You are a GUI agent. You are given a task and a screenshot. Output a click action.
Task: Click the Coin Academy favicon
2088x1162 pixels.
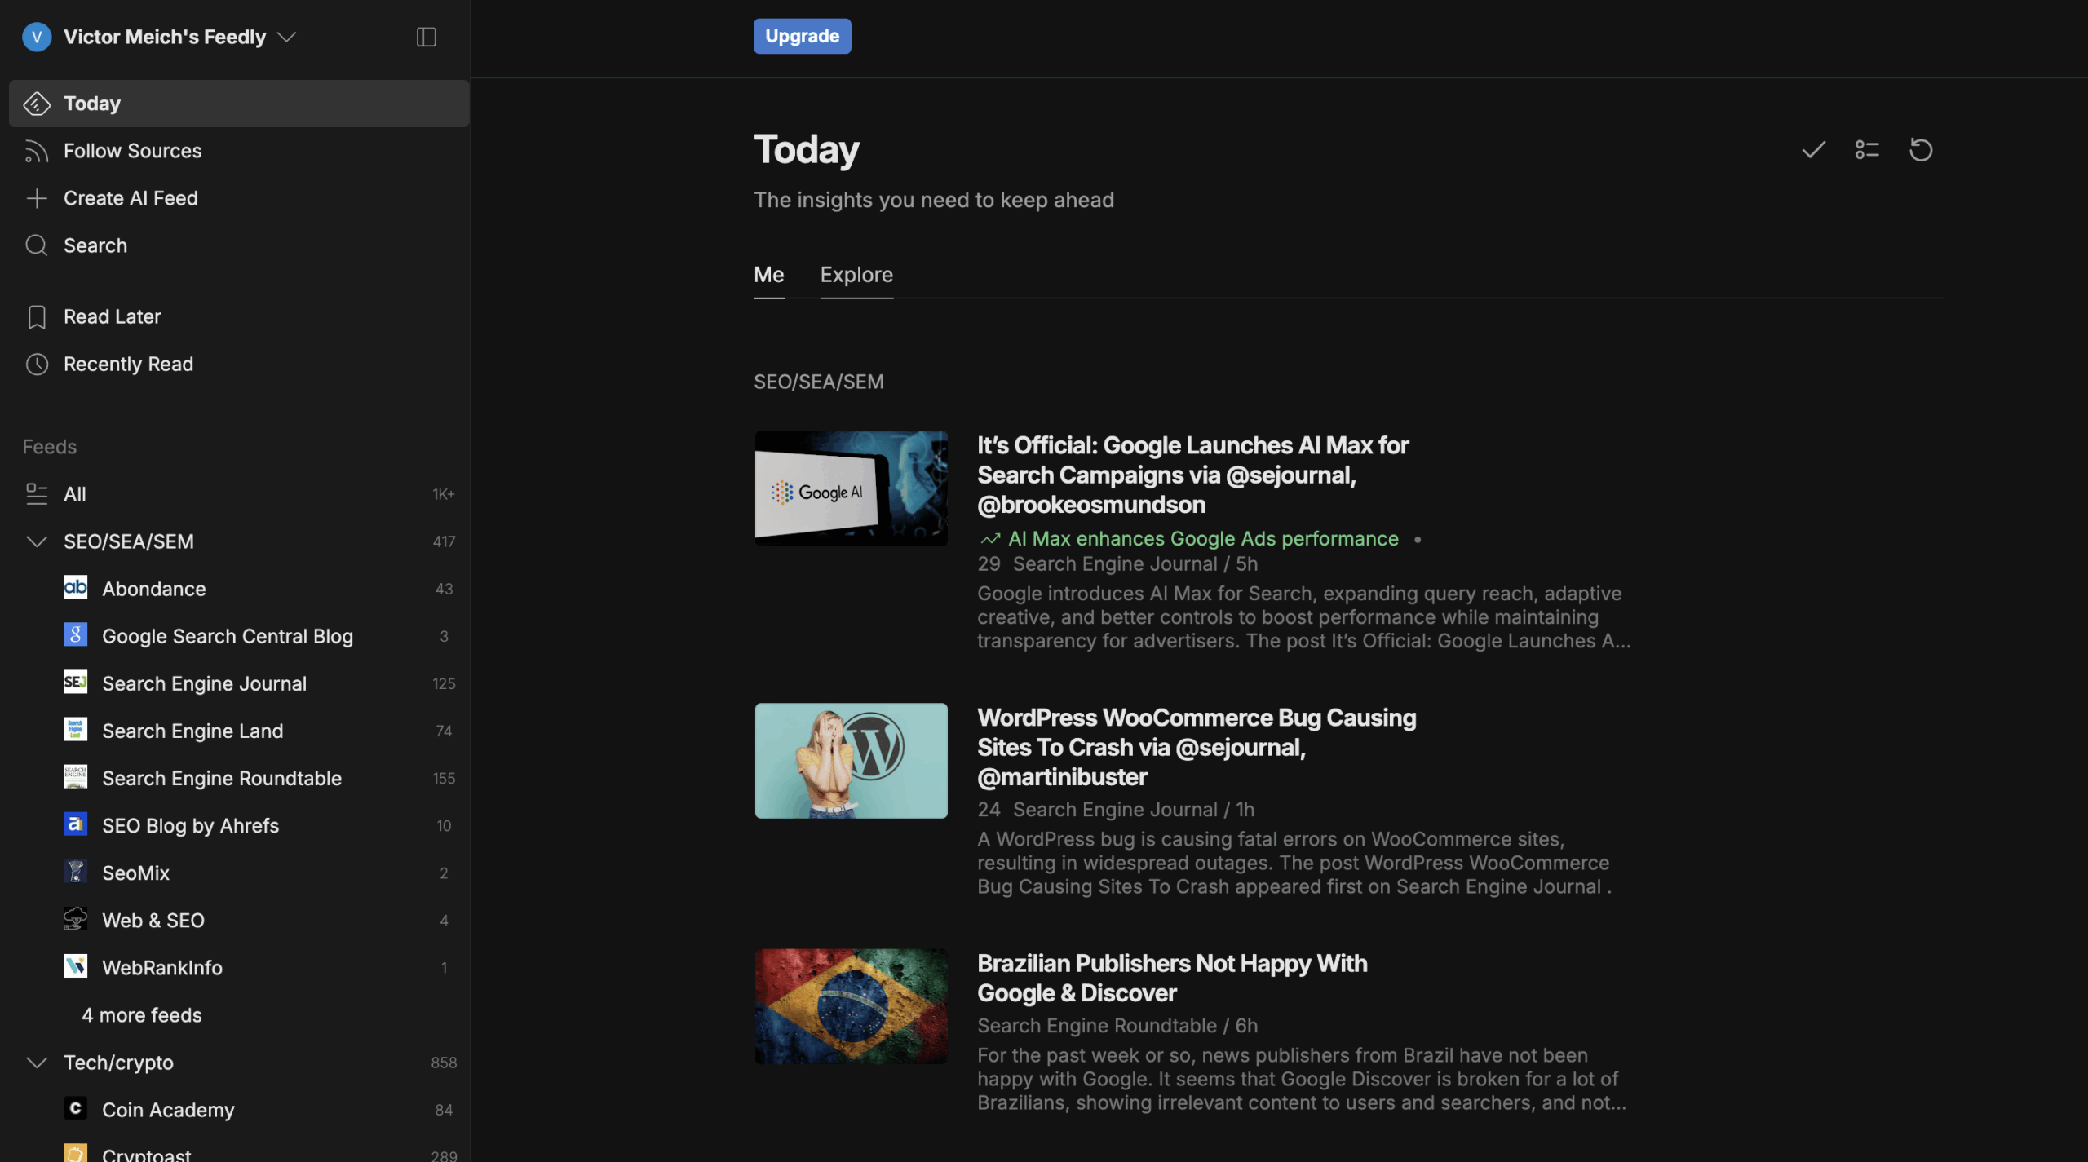pos(76,1108)
